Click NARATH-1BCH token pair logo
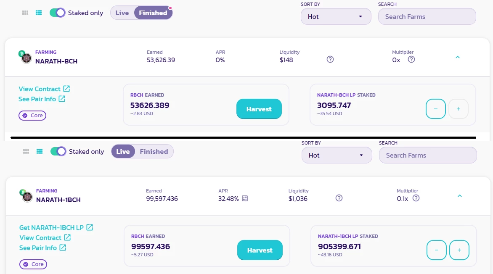Viewport: 493px width, 274px height. click(x=26, y=196)
